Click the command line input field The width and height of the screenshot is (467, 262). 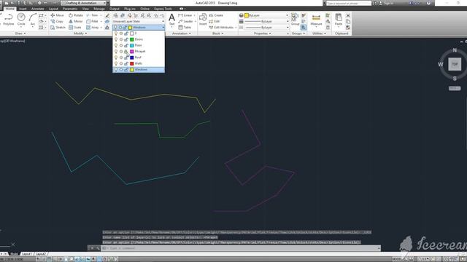tap(240, 248)
